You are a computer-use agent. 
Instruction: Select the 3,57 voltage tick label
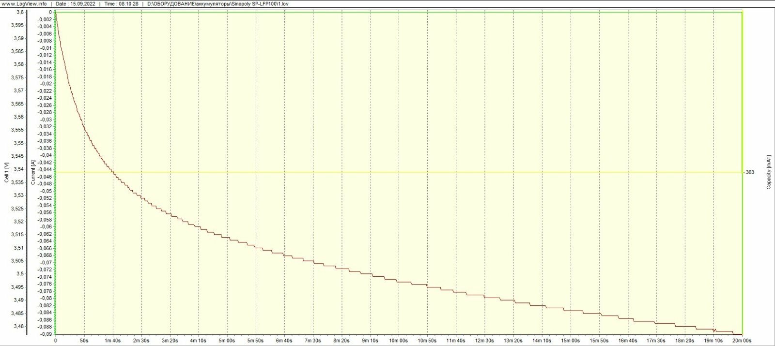[19, 90]
